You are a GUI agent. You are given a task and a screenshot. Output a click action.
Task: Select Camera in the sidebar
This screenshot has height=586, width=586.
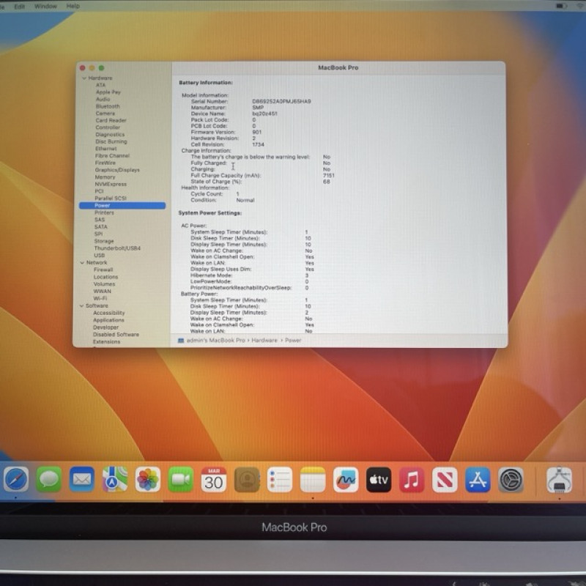pyautogui.click(x=105, y=114)
